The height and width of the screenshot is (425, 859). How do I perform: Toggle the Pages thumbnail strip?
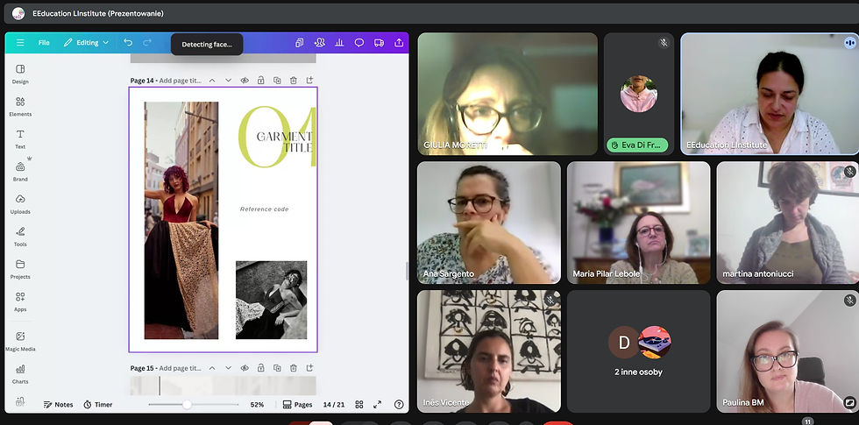(297, 405)
